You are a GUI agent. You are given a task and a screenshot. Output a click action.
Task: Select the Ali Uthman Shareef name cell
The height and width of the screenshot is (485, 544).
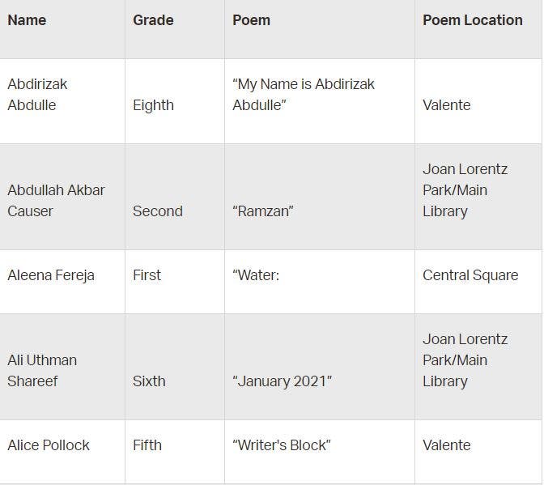pos(42,370)
